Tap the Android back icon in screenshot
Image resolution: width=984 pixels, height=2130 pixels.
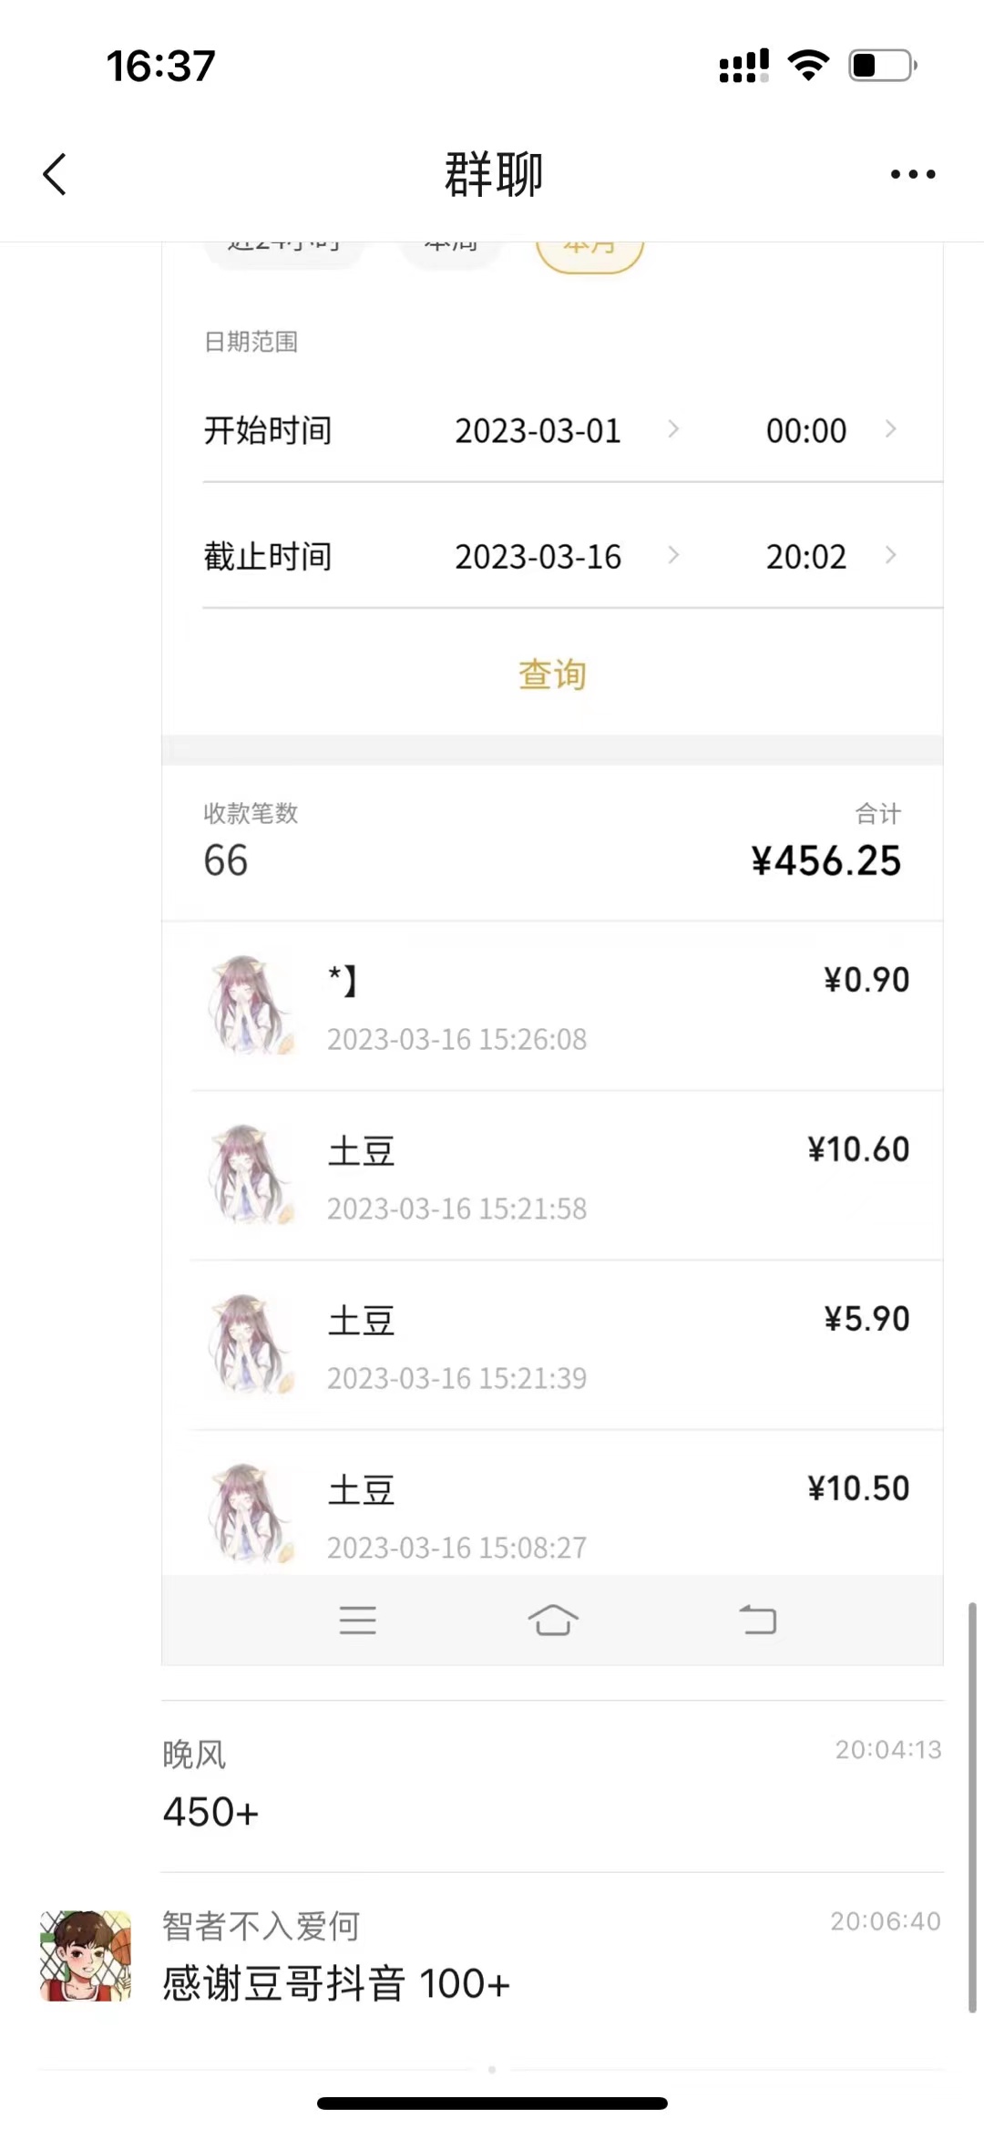(x=757, y=1620)
